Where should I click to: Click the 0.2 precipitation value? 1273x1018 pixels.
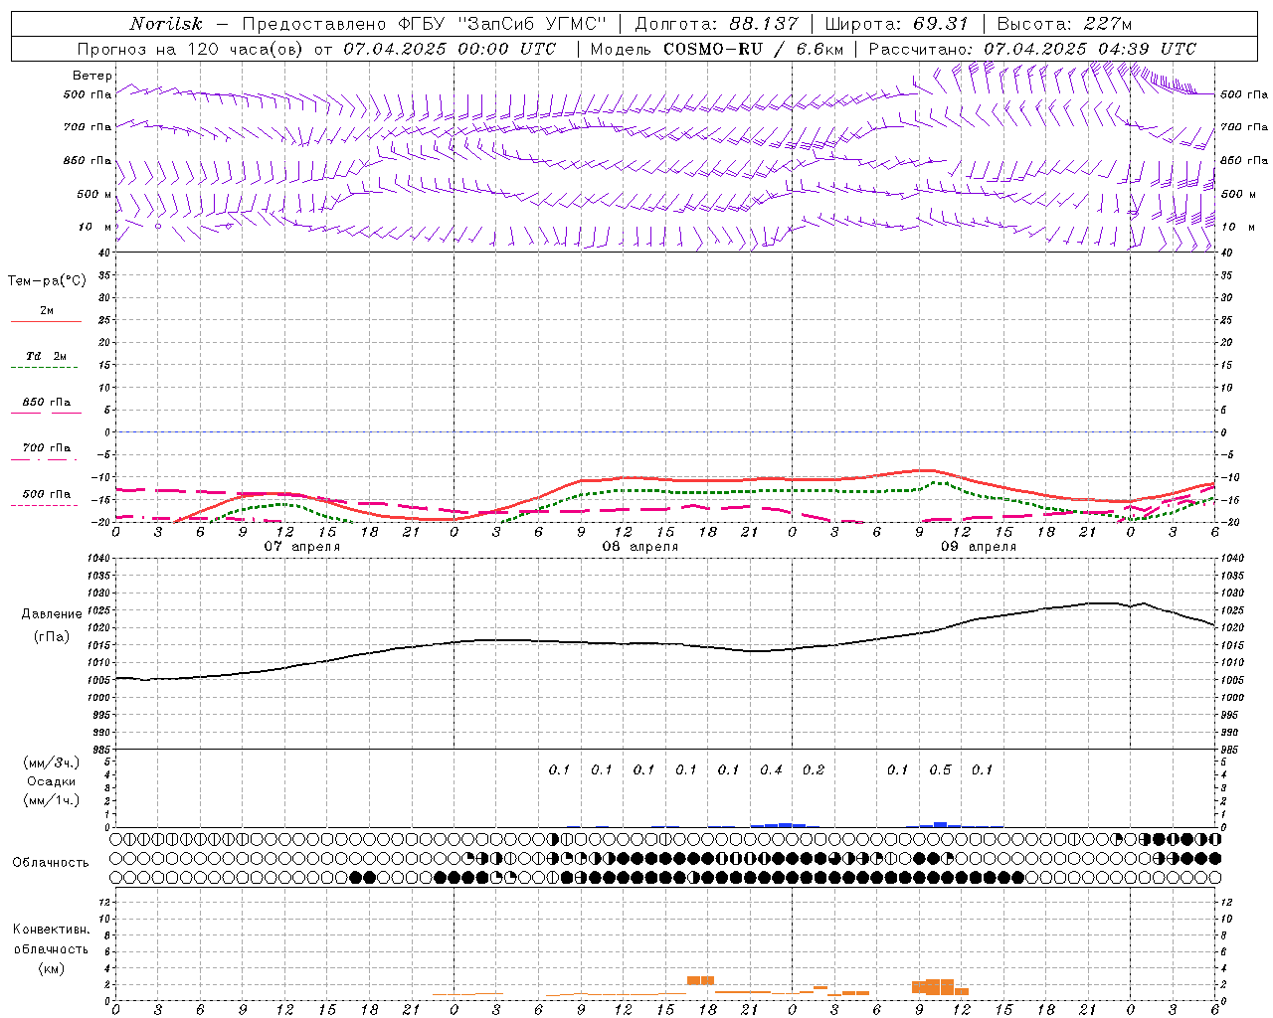click(814, 769)
